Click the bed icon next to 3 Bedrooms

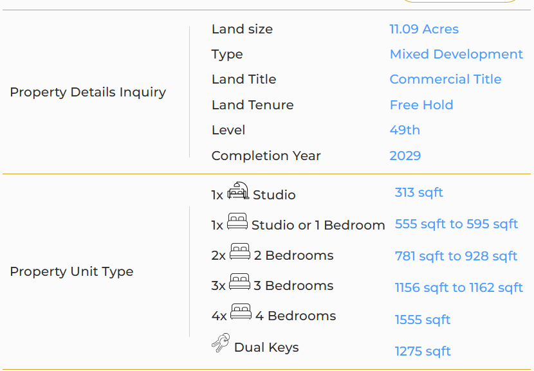click(239, 282)
